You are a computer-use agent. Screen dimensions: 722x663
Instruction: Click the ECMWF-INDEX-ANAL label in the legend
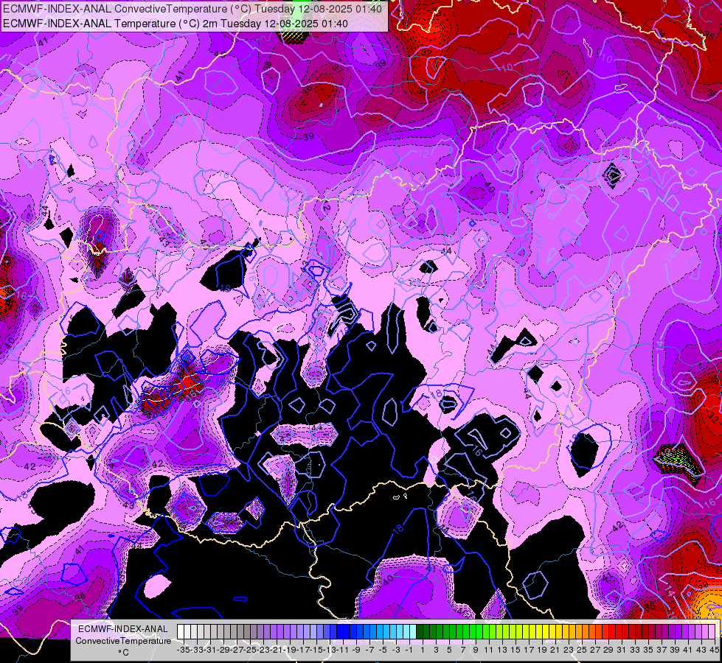coord(123,629)
